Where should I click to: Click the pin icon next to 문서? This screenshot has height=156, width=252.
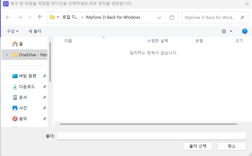(44, 98)
